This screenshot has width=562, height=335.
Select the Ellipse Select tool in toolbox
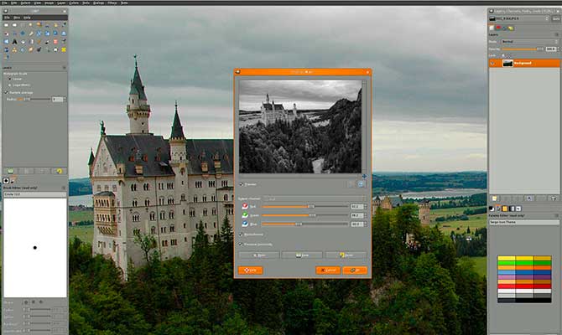tap(14, 25)
